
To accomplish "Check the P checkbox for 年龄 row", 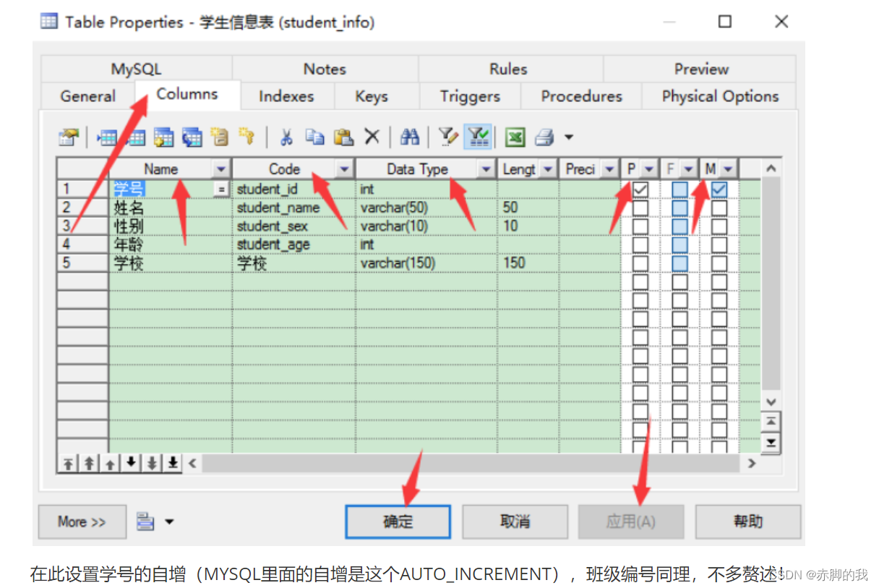I will pyautogui.click(x=640, y=244).
